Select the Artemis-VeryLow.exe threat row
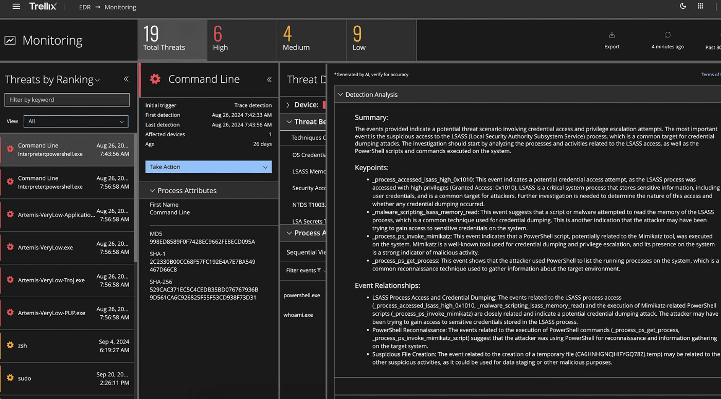 tap(67, 248)
